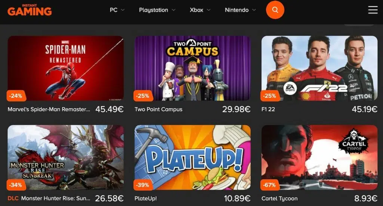Click the -39% badge on PlateUp!
The height and width of the screenshot is (206, 383).
pos(143,185)
